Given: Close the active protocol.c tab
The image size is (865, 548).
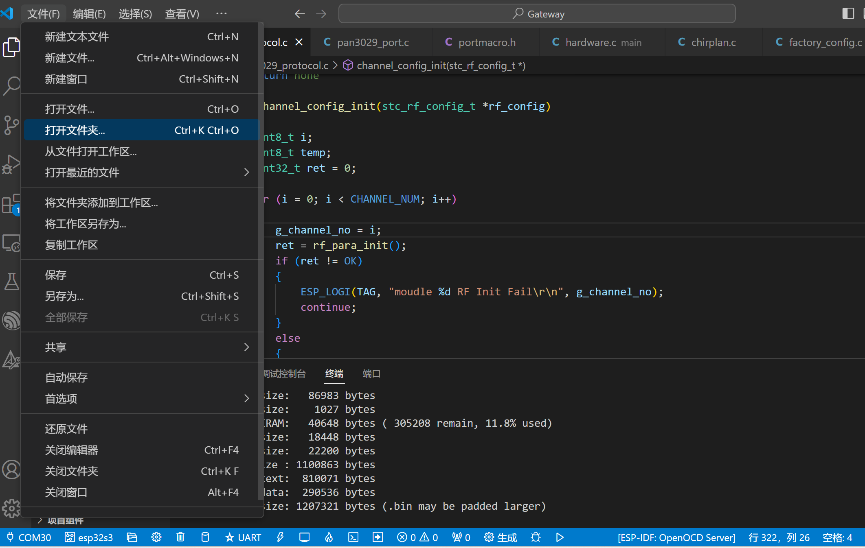Looking at the screenshot, I should [x=299, y=42].
